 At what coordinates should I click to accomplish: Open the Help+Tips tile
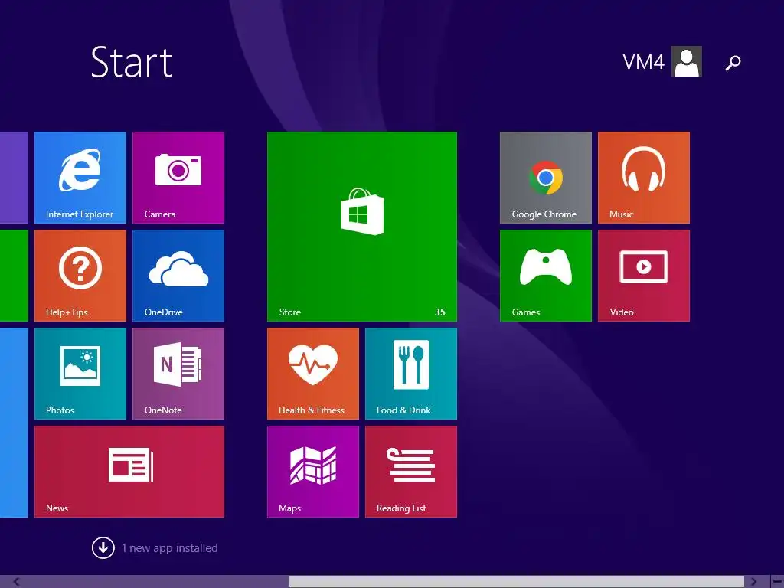point(80,276)
